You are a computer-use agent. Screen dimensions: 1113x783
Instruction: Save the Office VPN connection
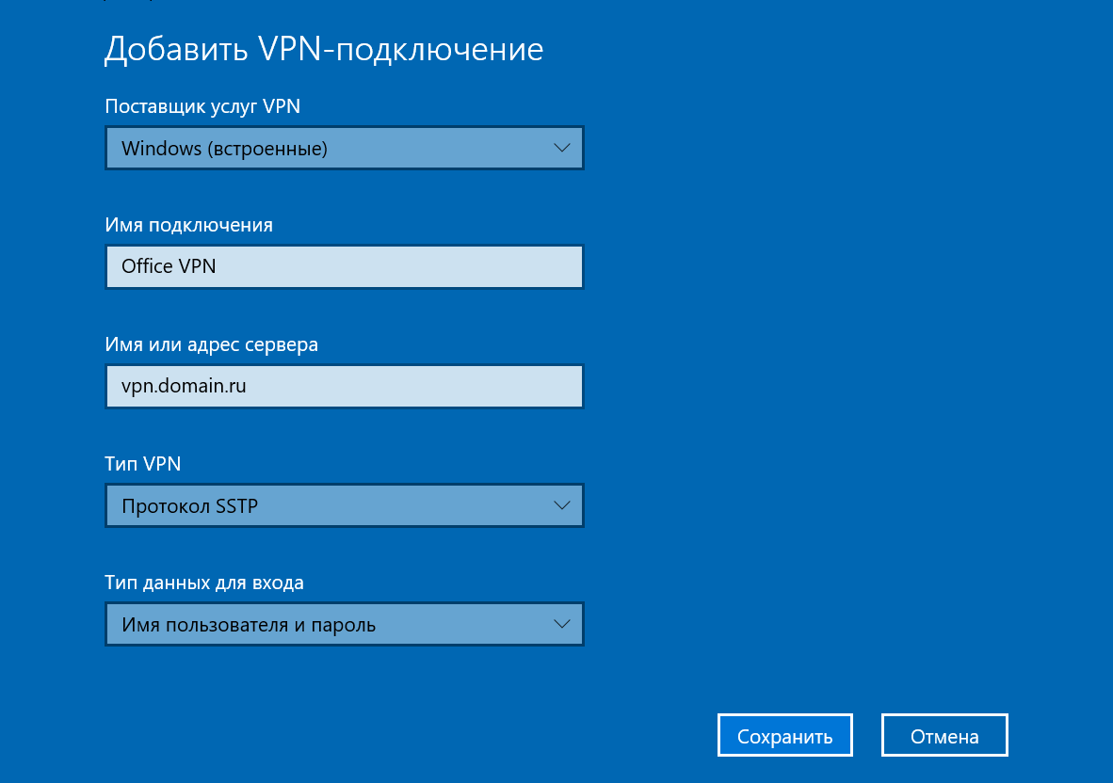point(784,735)
